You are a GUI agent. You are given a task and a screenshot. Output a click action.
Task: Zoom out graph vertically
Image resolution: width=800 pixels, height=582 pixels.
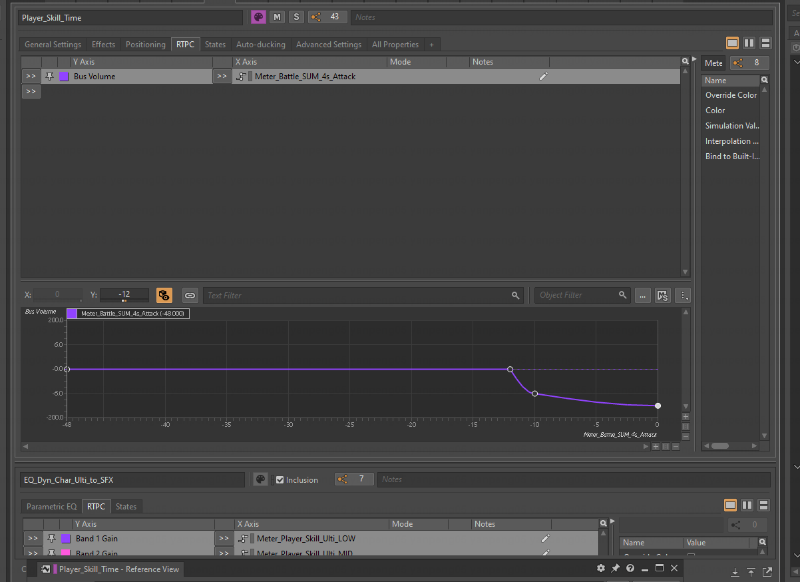686,437
